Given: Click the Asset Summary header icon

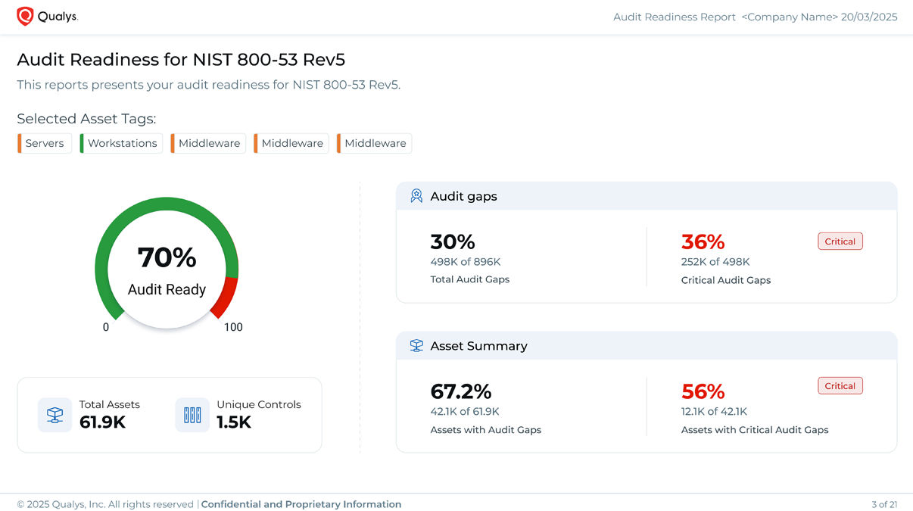Looking at the screenshot, I should click(416, 346).
